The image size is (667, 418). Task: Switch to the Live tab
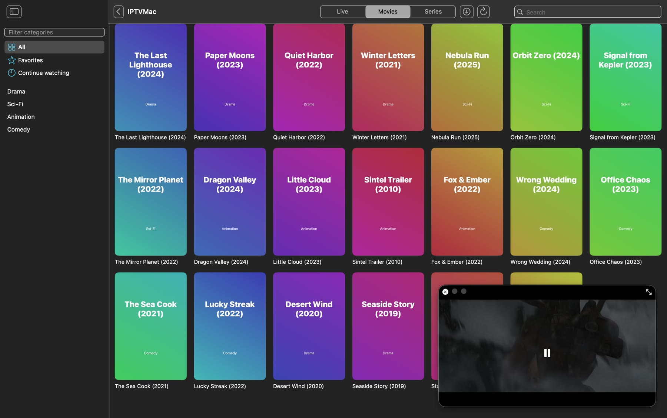pyautogui.click(x=342, y=11)
